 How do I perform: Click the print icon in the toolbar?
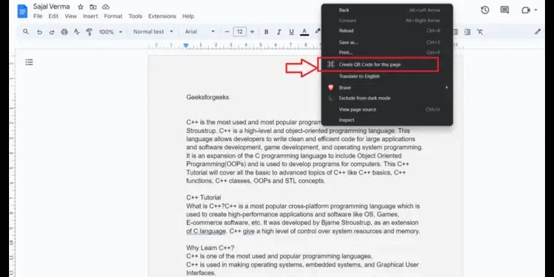click(x=64, y=32)
